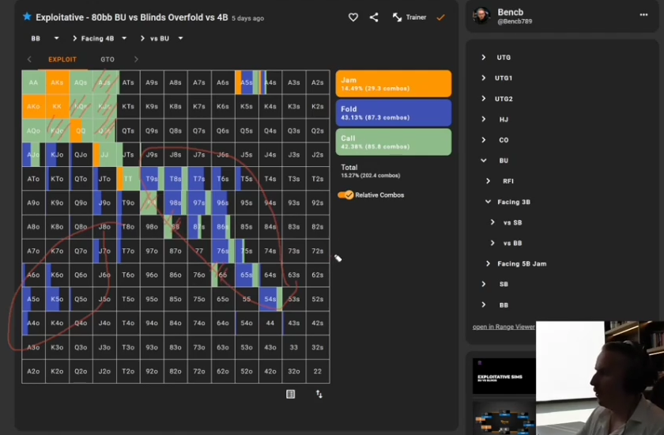Select the orange Jam action box
Viewport: 664px width, 435px height.
click(394, 84)
